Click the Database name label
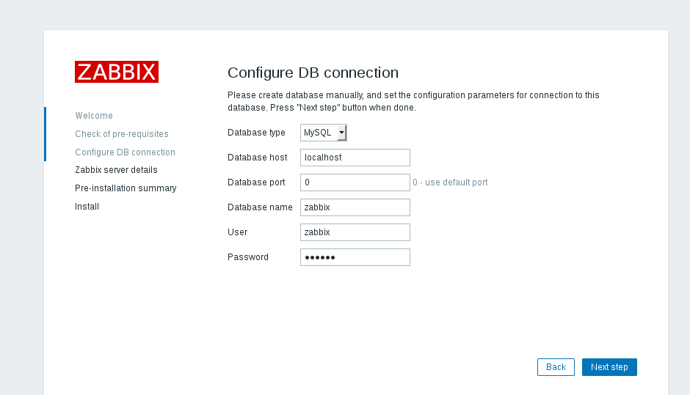690x395 pixels. (260, 207)
